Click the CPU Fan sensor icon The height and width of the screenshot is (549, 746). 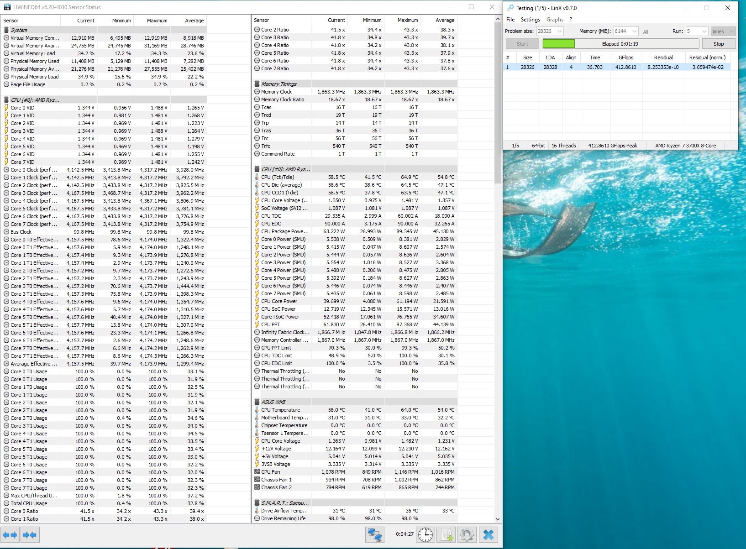click(x=257, y=472)
